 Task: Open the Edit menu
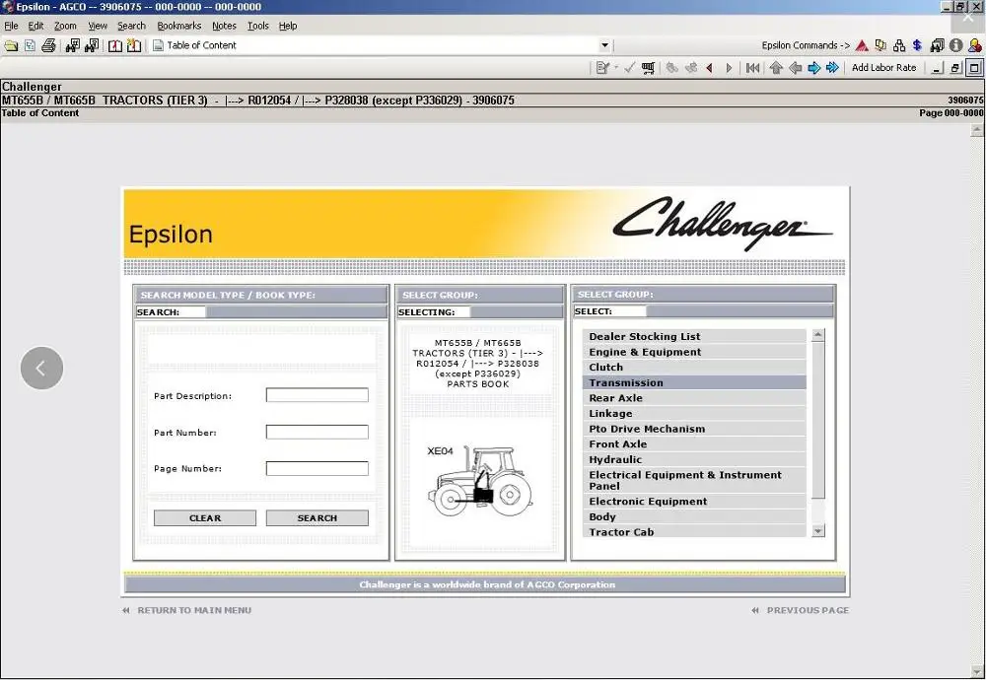point(35,26)
